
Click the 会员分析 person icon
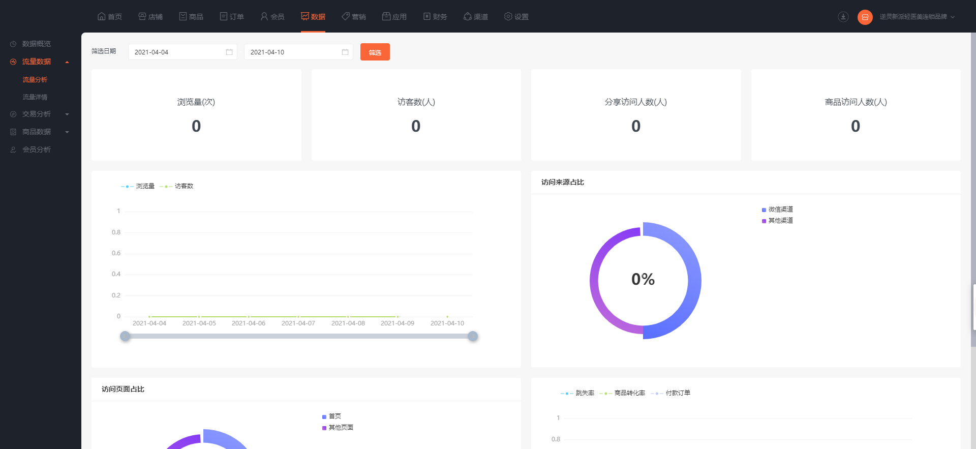pyautogui.click(x=13, y=149)
